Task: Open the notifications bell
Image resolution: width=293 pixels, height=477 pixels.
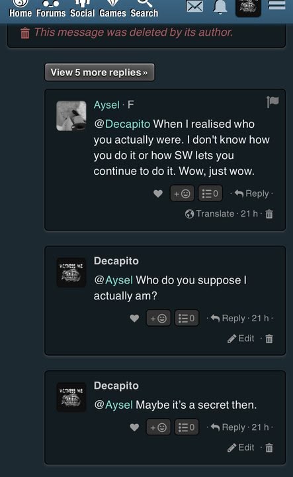Action: click(x=220, y=7)
